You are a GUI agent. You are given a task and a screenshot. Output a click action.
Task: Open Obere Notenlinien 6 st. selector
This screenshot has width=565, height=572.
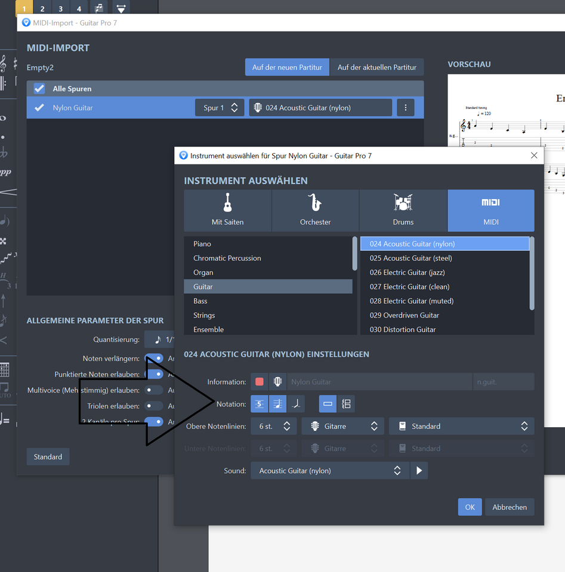[x=274, y=426]
